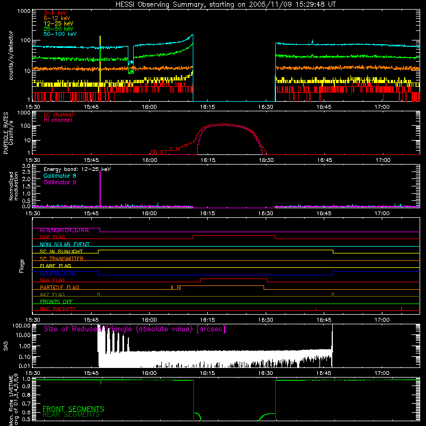Click the Energy band: 12-25 keV label
426x426 pixels.
coord(77,169)
